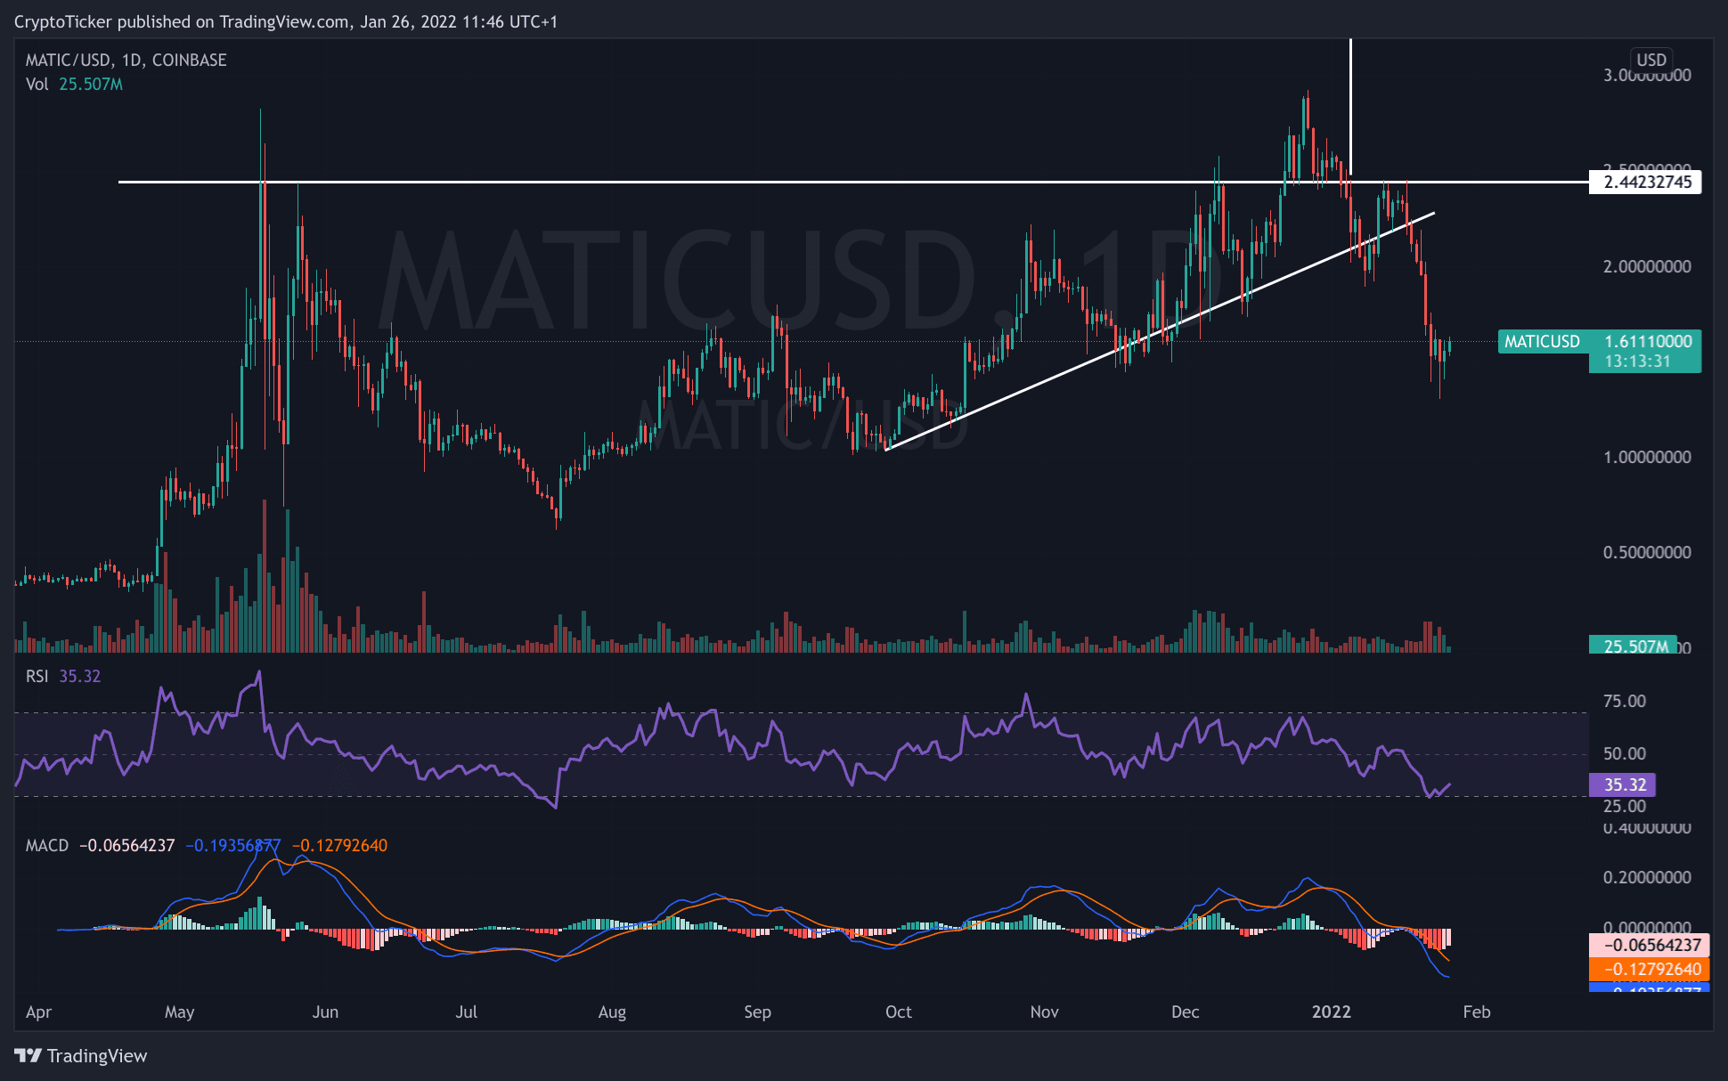Select the MACD indicator legend

point(46,845)
